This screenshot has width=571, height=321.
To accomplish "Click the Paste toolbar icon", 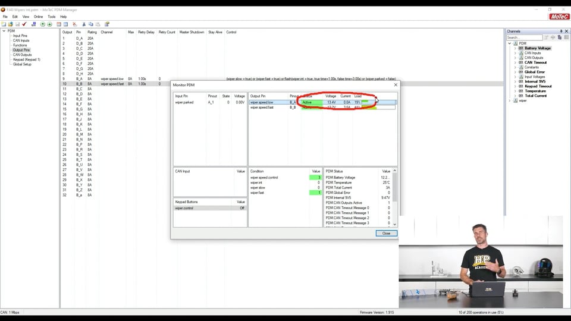I will point(98,24).
